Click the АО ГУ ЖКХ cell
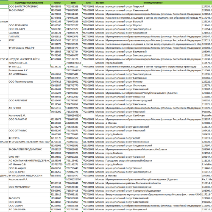The height and width of the screenshot is (212, 212). tap(29, 108)
